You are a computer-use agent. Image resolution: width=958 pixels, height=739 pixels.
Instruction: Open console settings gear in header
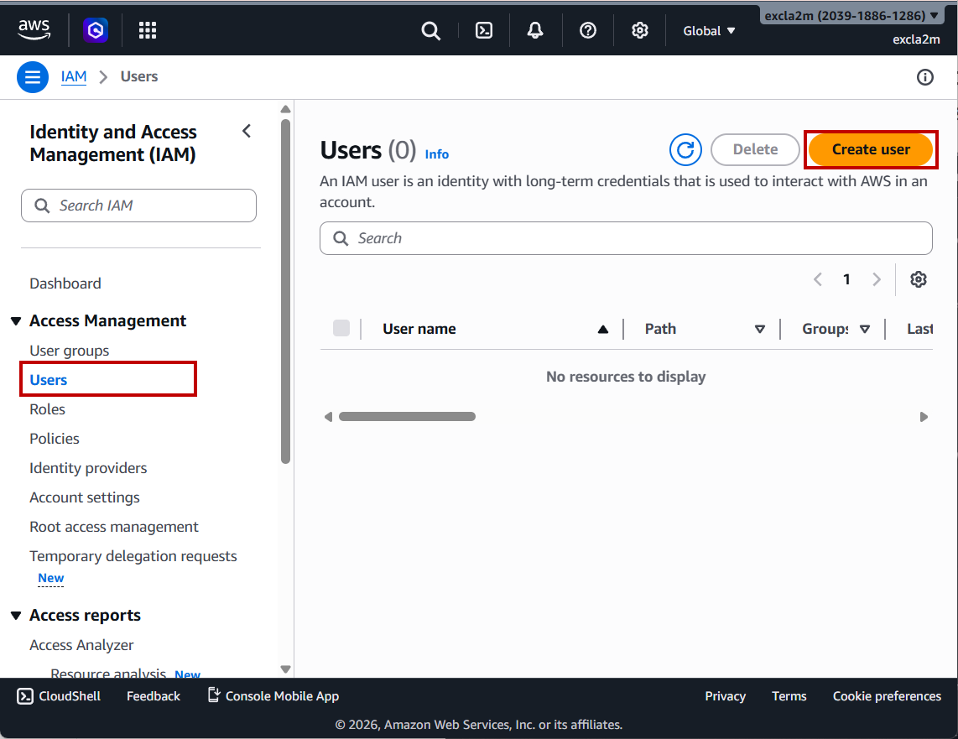point(640,31)
